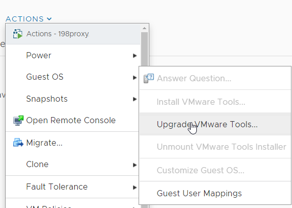Click the Migrate icon

tap(18, 143)
